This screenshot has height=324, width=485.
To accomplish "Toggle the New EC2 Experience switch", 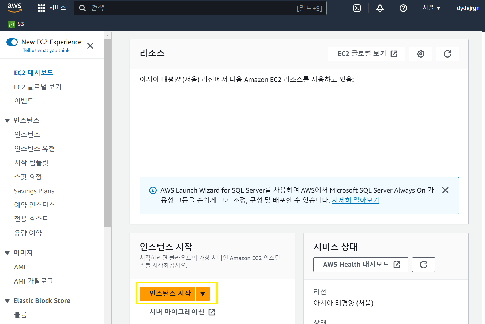I will 12,42.
